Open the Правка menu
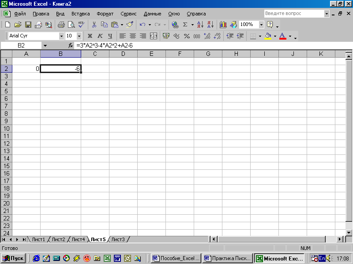The width and height of the screenshot is (353, 264). click(x=41, y=14)
